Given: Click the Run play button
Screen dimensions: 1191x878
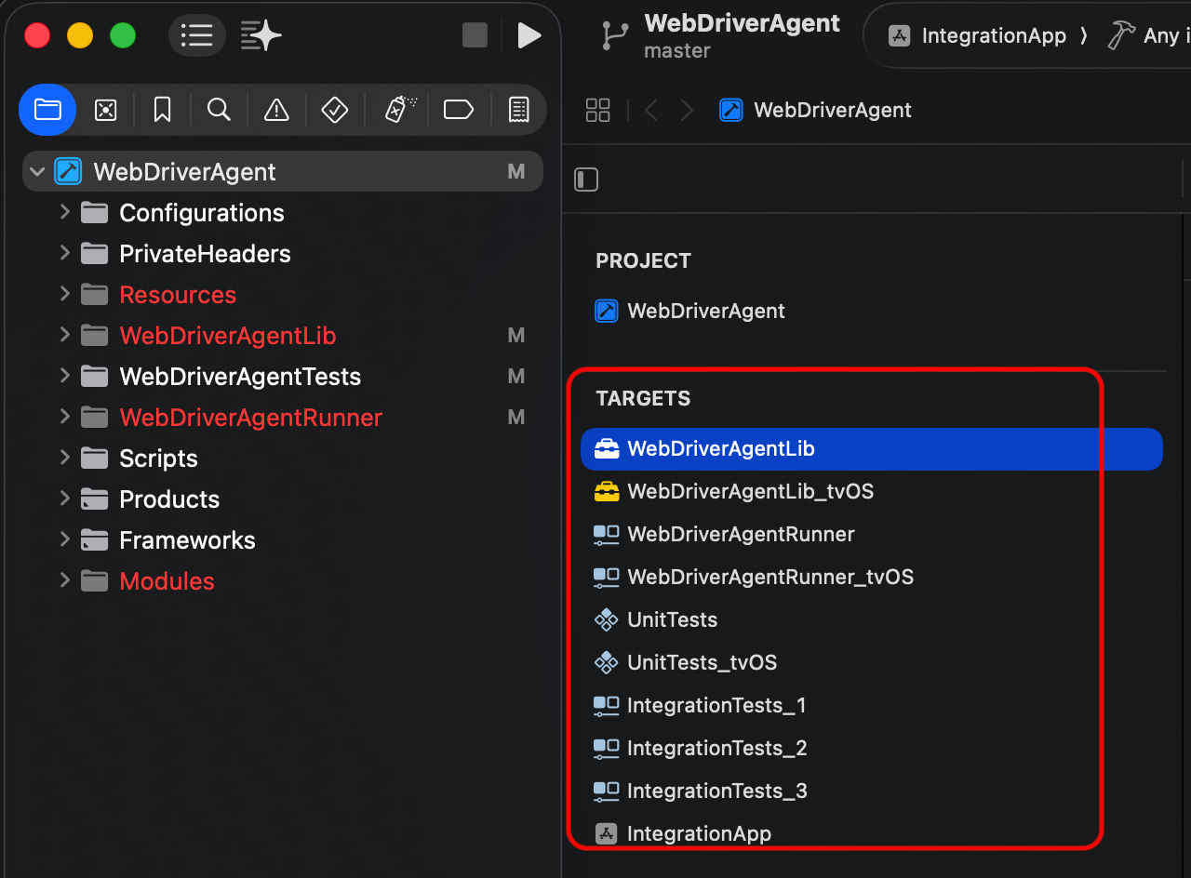Looking at the screenshot, I should point(529,36).
